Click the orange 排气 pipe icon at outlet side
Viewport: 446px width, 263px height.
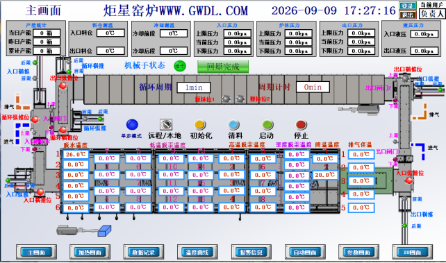[x=420, y=111]
